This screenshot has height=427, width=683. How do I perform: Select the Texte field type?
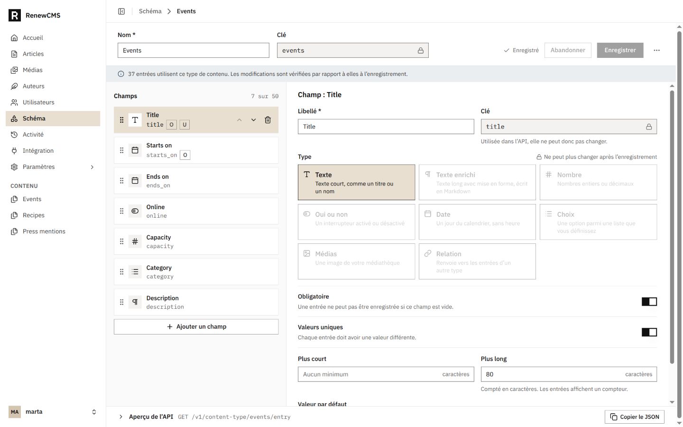pos(356,182)
